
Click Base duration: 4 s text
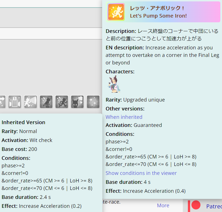128,182
